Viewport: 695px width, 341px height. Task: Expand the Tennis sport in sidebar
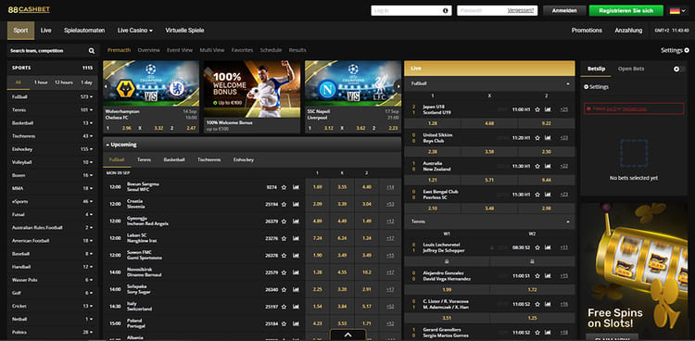[52, 109]
